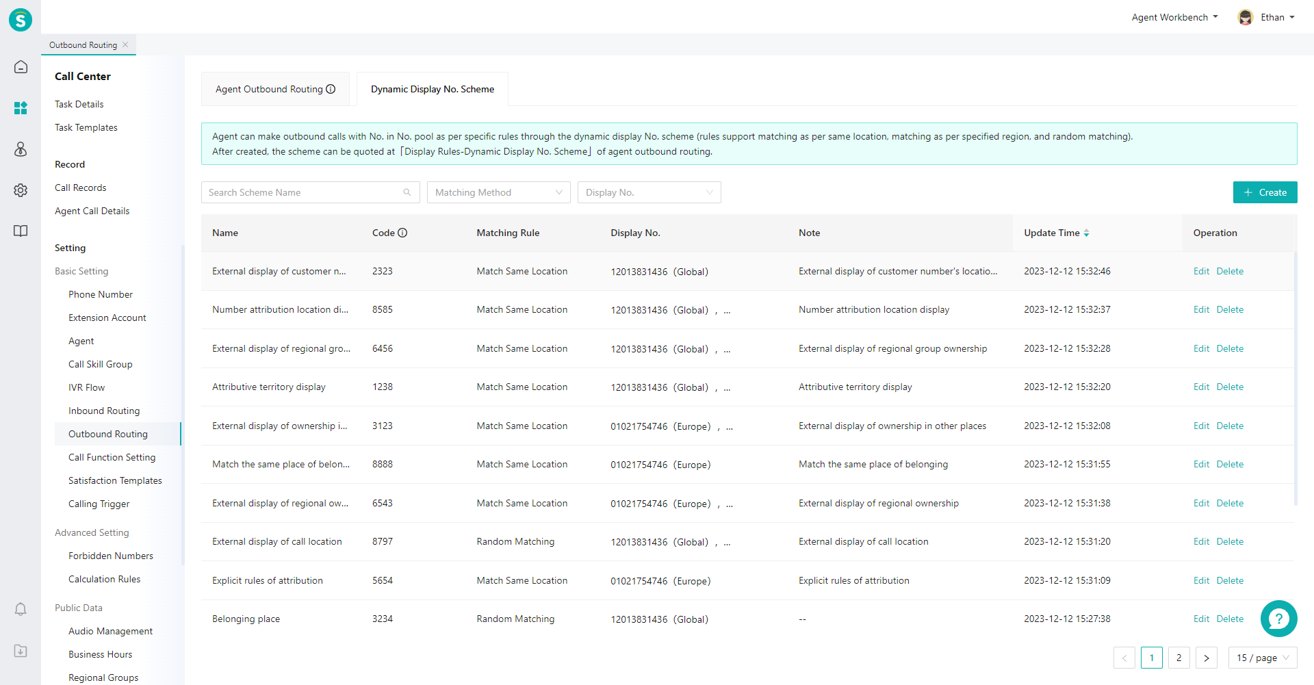This screenshot has height=685, width=1314.
Task: Click the sidebar vertical scrollbar
Action: coord(183,405)
